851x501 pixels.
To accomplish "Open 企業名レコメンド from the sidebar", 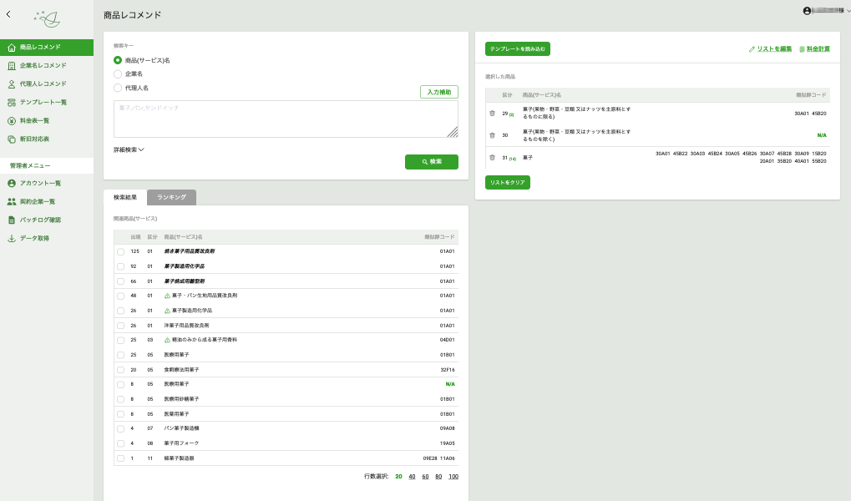I will click(43, 65).
